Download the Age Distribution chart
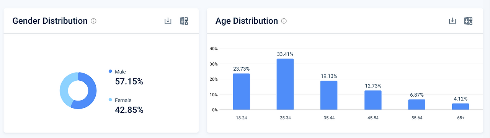Screen dimensions: 490x138 pos(452,21)
